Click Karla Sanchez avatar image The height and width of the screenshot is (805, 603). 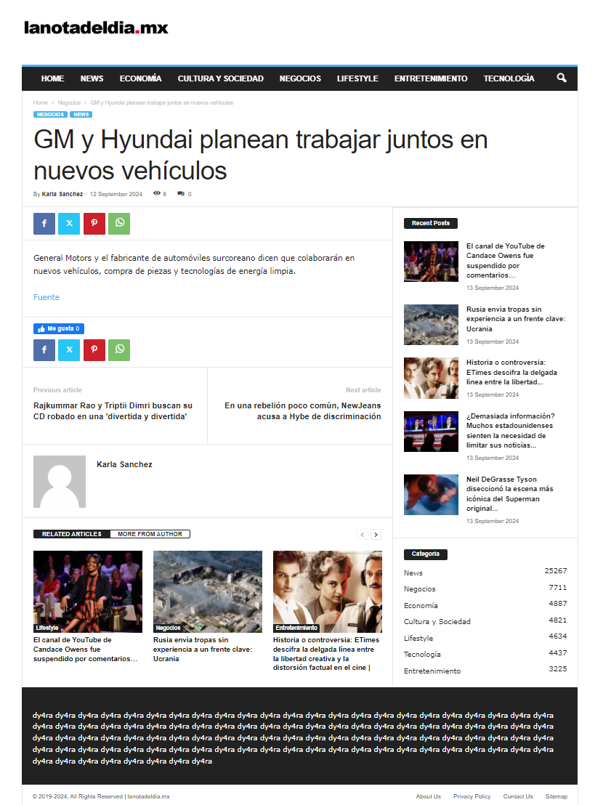(x=60, y=482)
